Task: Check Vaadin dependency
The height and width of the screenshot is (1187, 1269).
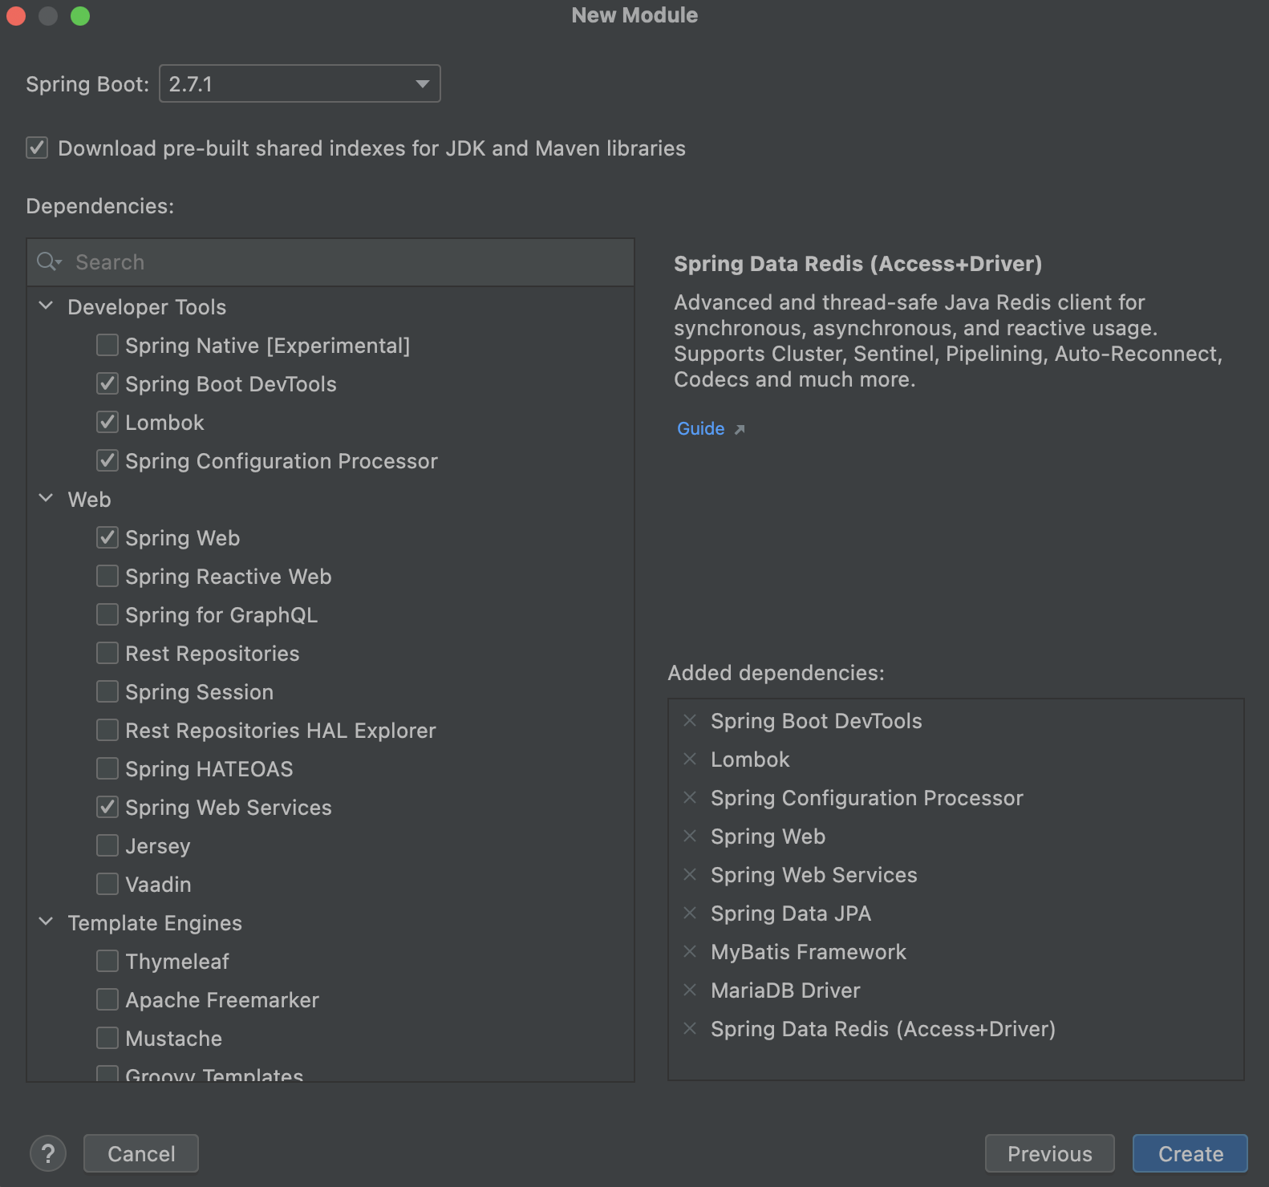Action: coord(107,884)
